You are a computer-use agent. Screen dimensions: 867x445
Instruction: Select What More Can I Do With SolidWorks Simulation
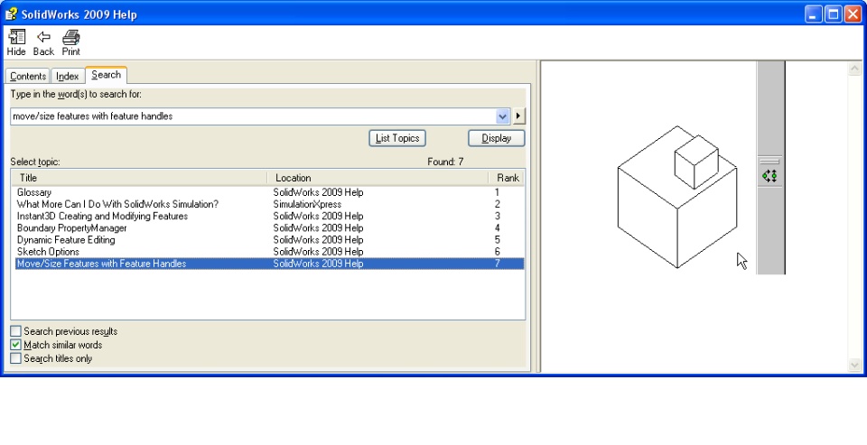tap(117, 204)
